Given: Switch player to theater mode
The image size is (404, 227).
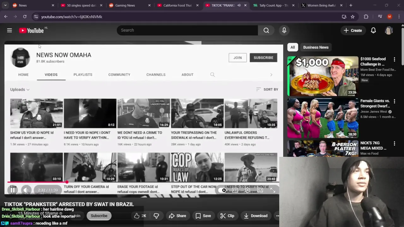Looking at the screenshot, I should [x=260, y=190].
